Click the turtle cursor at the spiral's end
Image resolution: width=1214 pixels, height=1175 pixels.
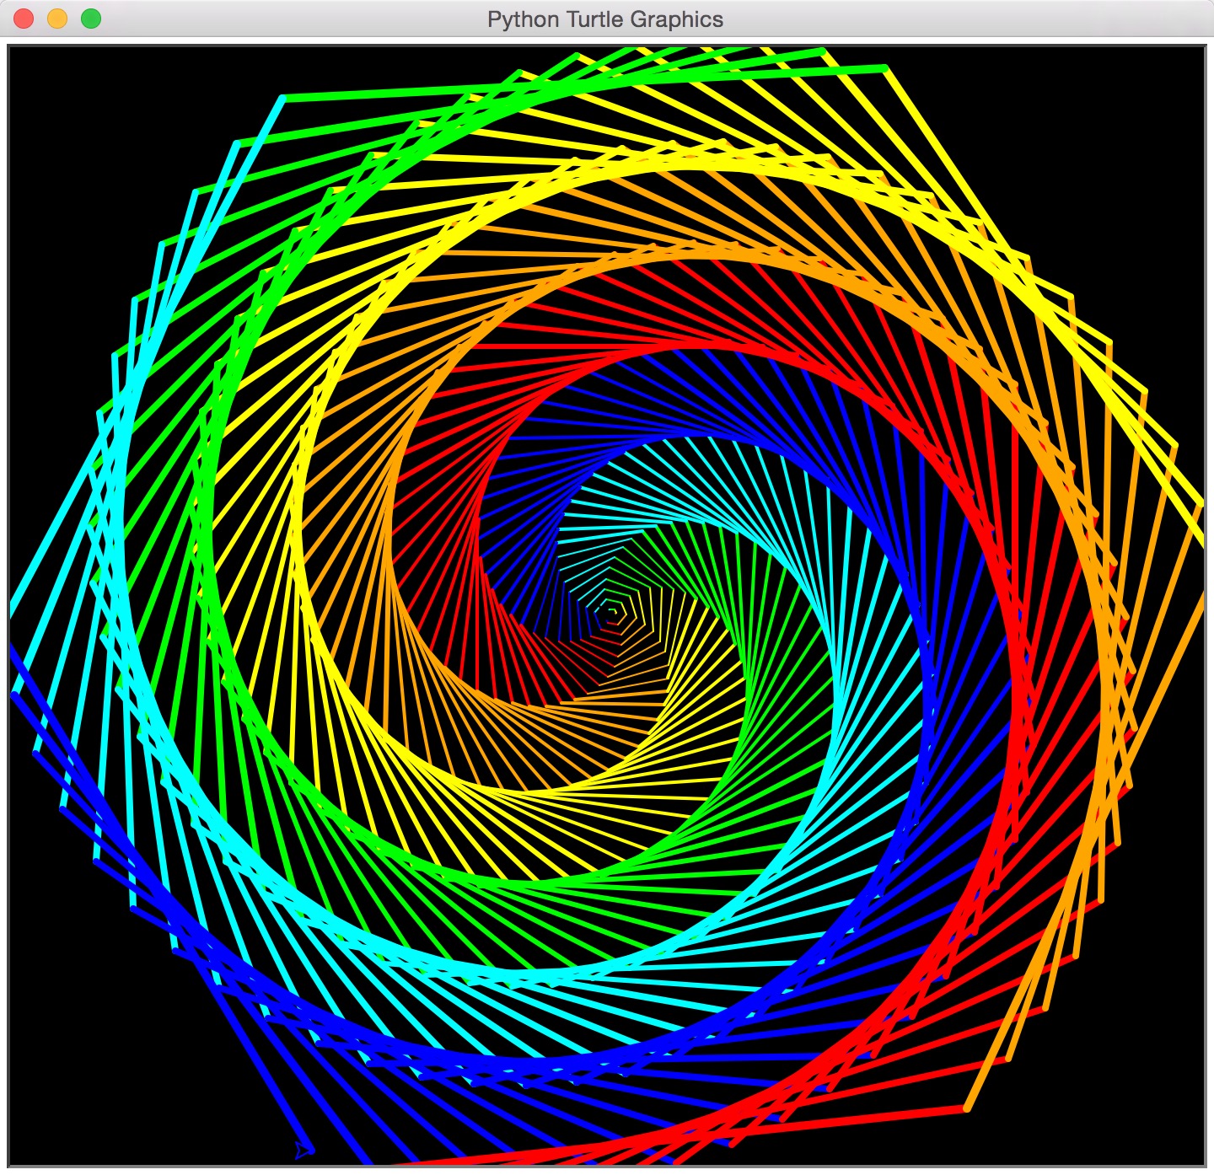(x=301, y=1150)
